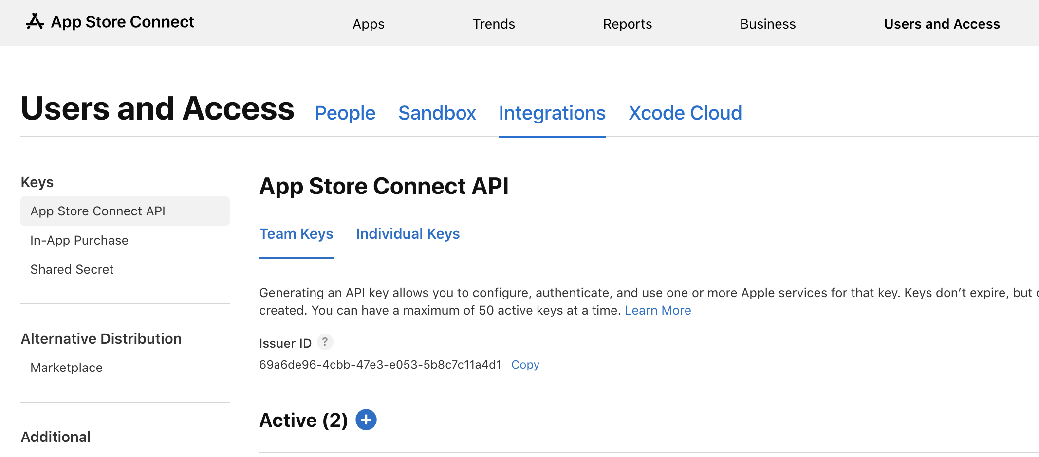This screenshot has width=1039, height=457.
Task: Switch to Individual Keys tab
Action: (408, 234)
